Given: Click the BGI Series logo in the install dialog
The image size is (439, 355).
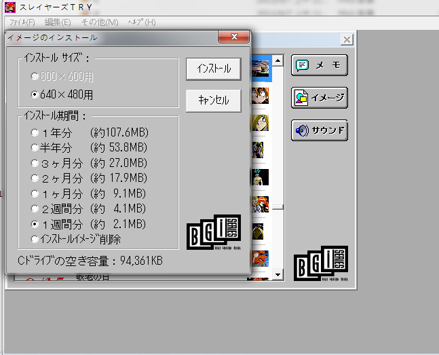Looking at the screenshot, I should pyautogui.click(x=214, y=232).
